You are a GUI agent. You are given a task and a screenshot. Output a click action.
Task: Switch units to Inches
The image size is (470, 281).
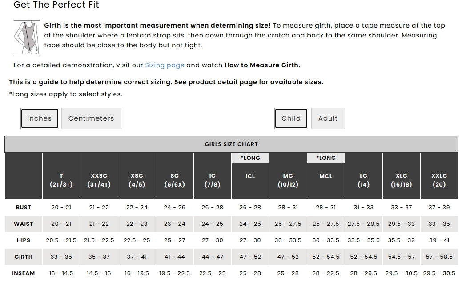[40, 118]
